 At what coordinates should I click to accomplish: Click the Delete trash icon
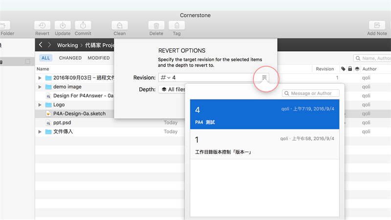coord(156,25)
